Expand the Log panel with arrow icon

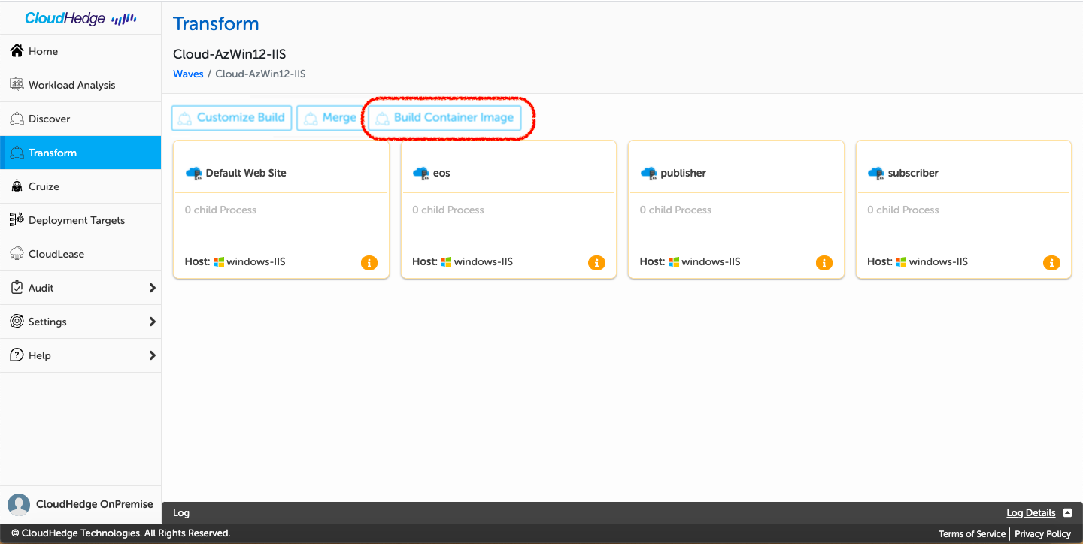pos(1067,513)
